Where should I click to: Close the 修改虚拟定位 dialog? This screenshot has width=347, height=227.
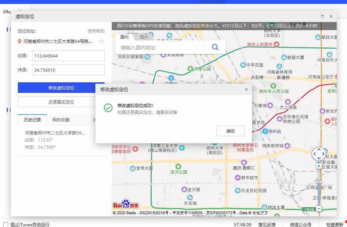[246, 89]
